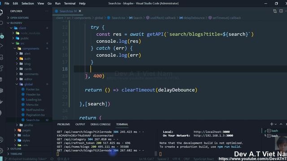The width and height of the screenshot is (287, 161).
Task: Add a new terminal with plus icon
Action: (272, 124)
